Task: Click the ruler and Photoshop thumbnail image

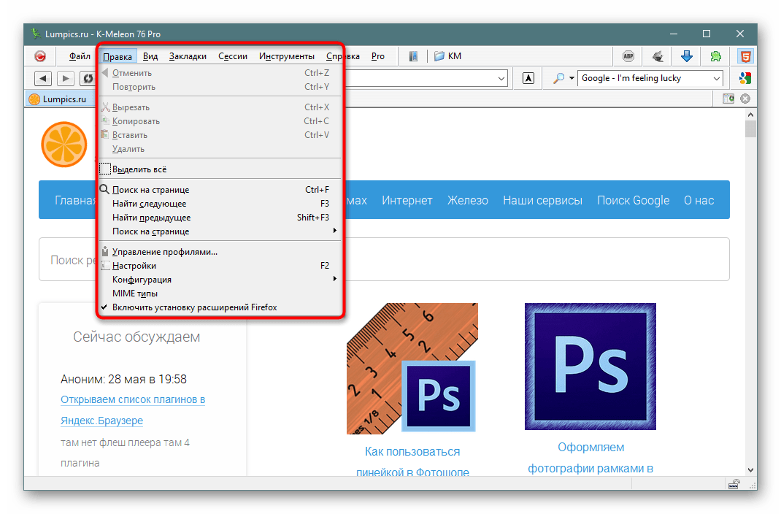Action: (412, 369)
